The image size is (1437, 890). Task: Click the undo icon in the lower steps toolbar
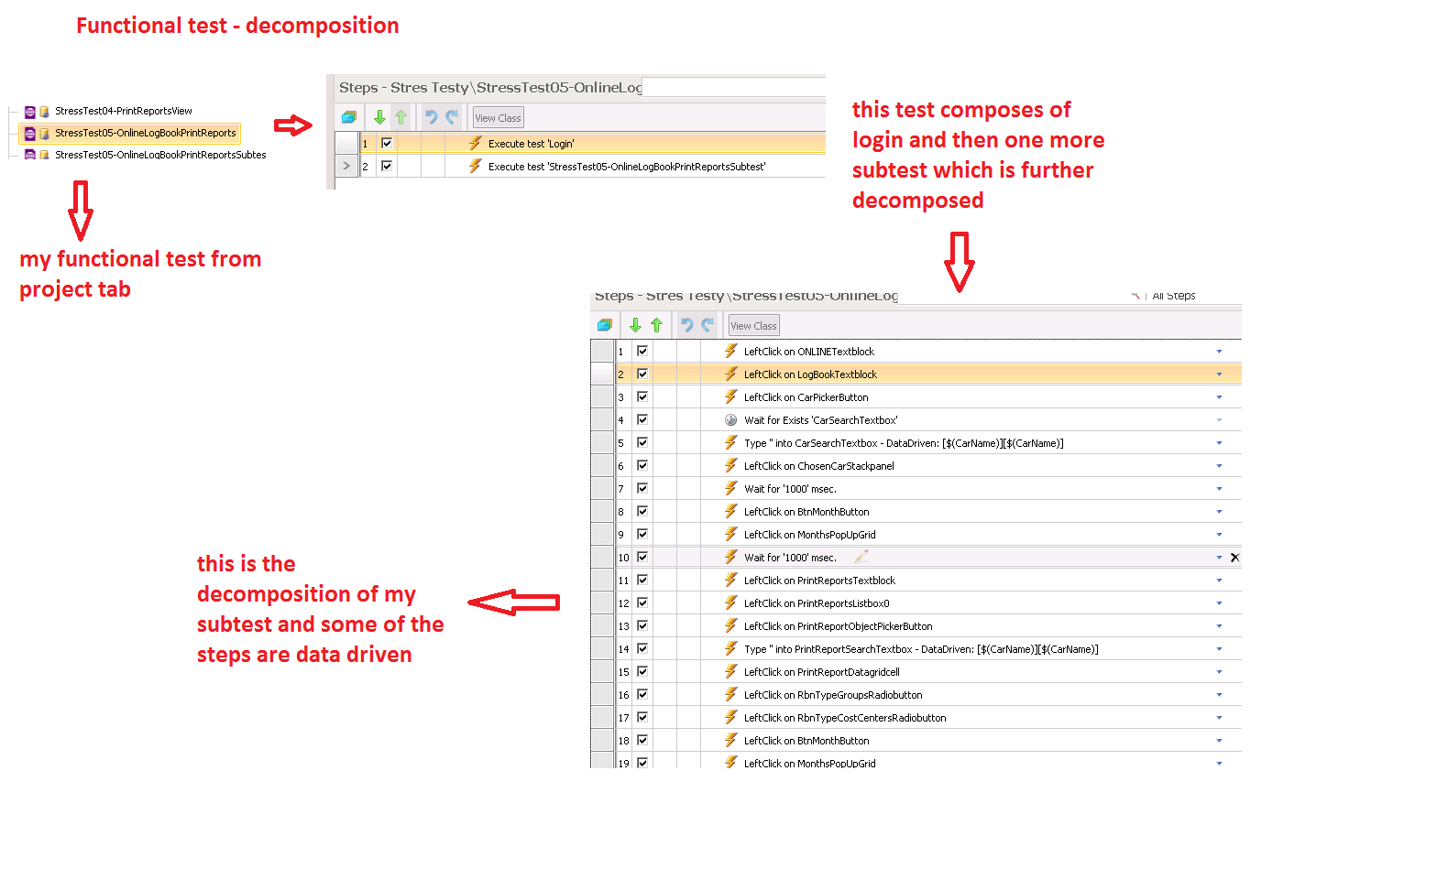tap(686, 325)
